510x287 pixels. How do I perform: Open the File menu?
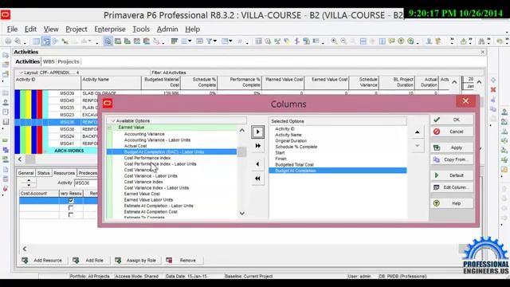coord(13,29)
